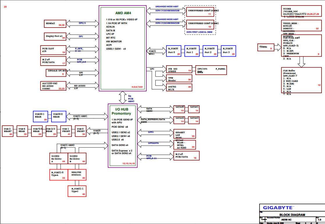
Task: Click the SINGALE SPI BIOS block
Action: [56, 73]
